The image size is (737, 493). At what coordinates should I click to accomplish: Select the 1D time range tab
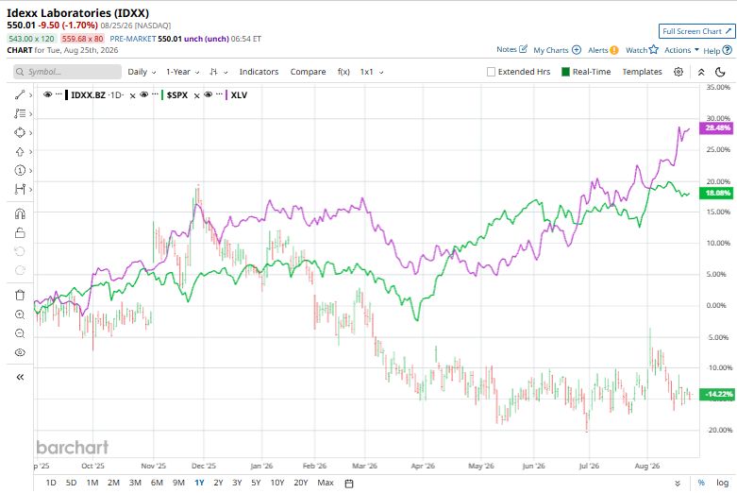click(x=51, y=483)
